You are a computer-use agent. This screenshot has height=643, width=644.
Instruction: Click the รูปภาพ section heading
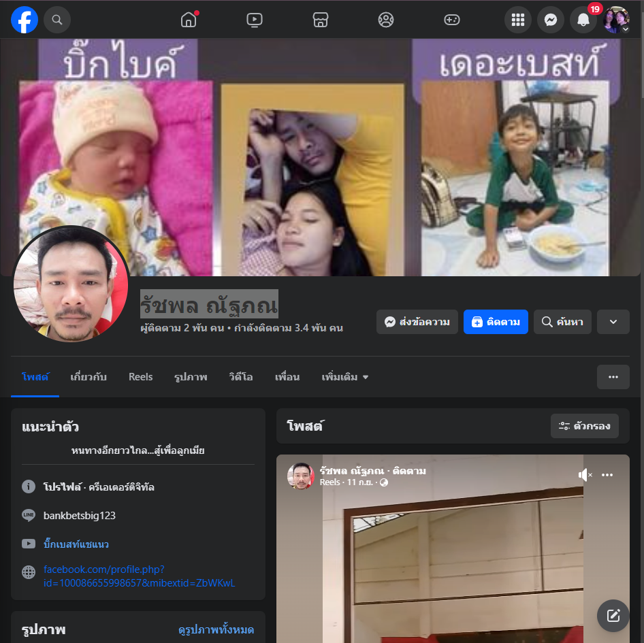click(44, 630)
